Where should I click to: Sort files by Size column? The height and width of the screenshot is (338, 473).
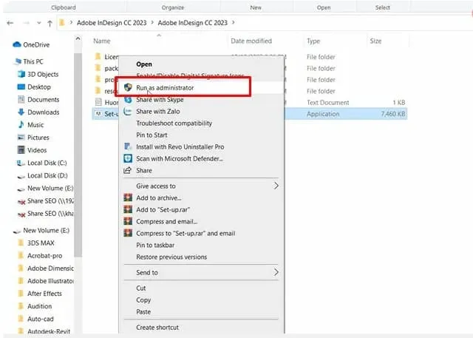[x=375, y=41]
